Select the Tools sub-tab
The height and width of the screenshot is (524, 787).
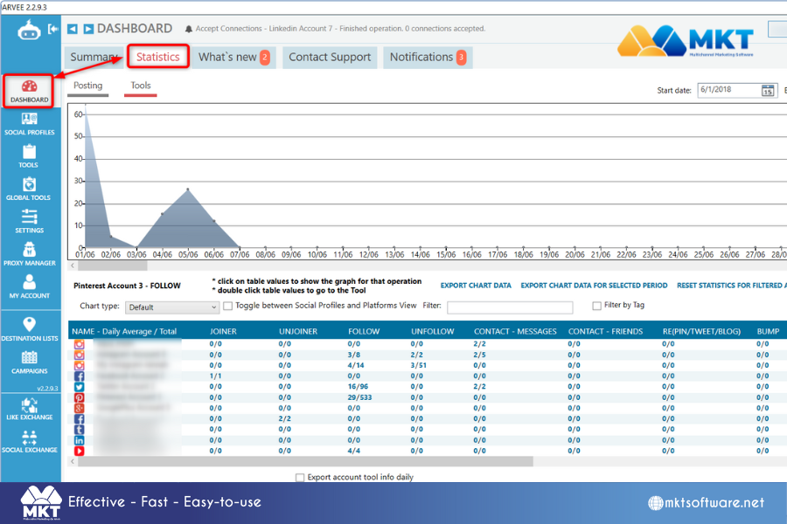[x=141, y=86]
